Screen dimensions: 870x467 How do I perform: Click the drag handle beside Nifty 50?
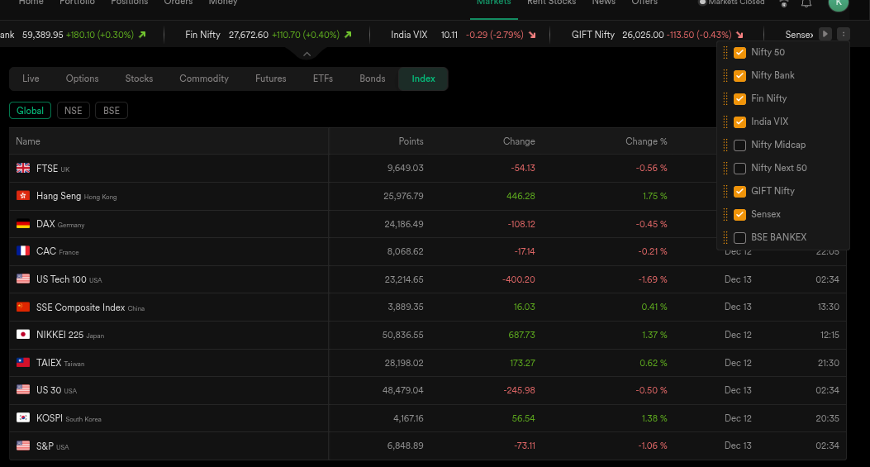725,52
